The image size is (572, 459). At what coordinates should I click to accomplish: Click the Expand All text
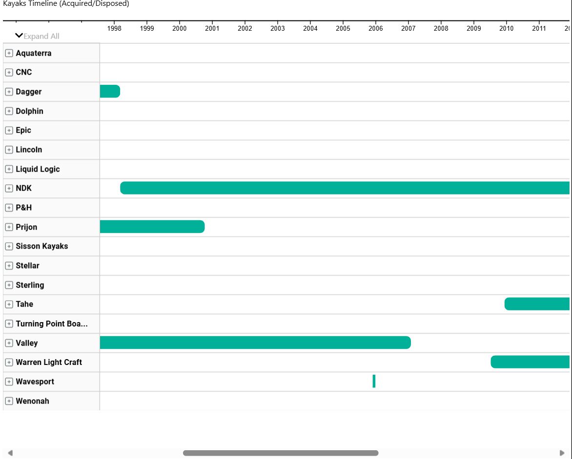click(x=41, y=37)
